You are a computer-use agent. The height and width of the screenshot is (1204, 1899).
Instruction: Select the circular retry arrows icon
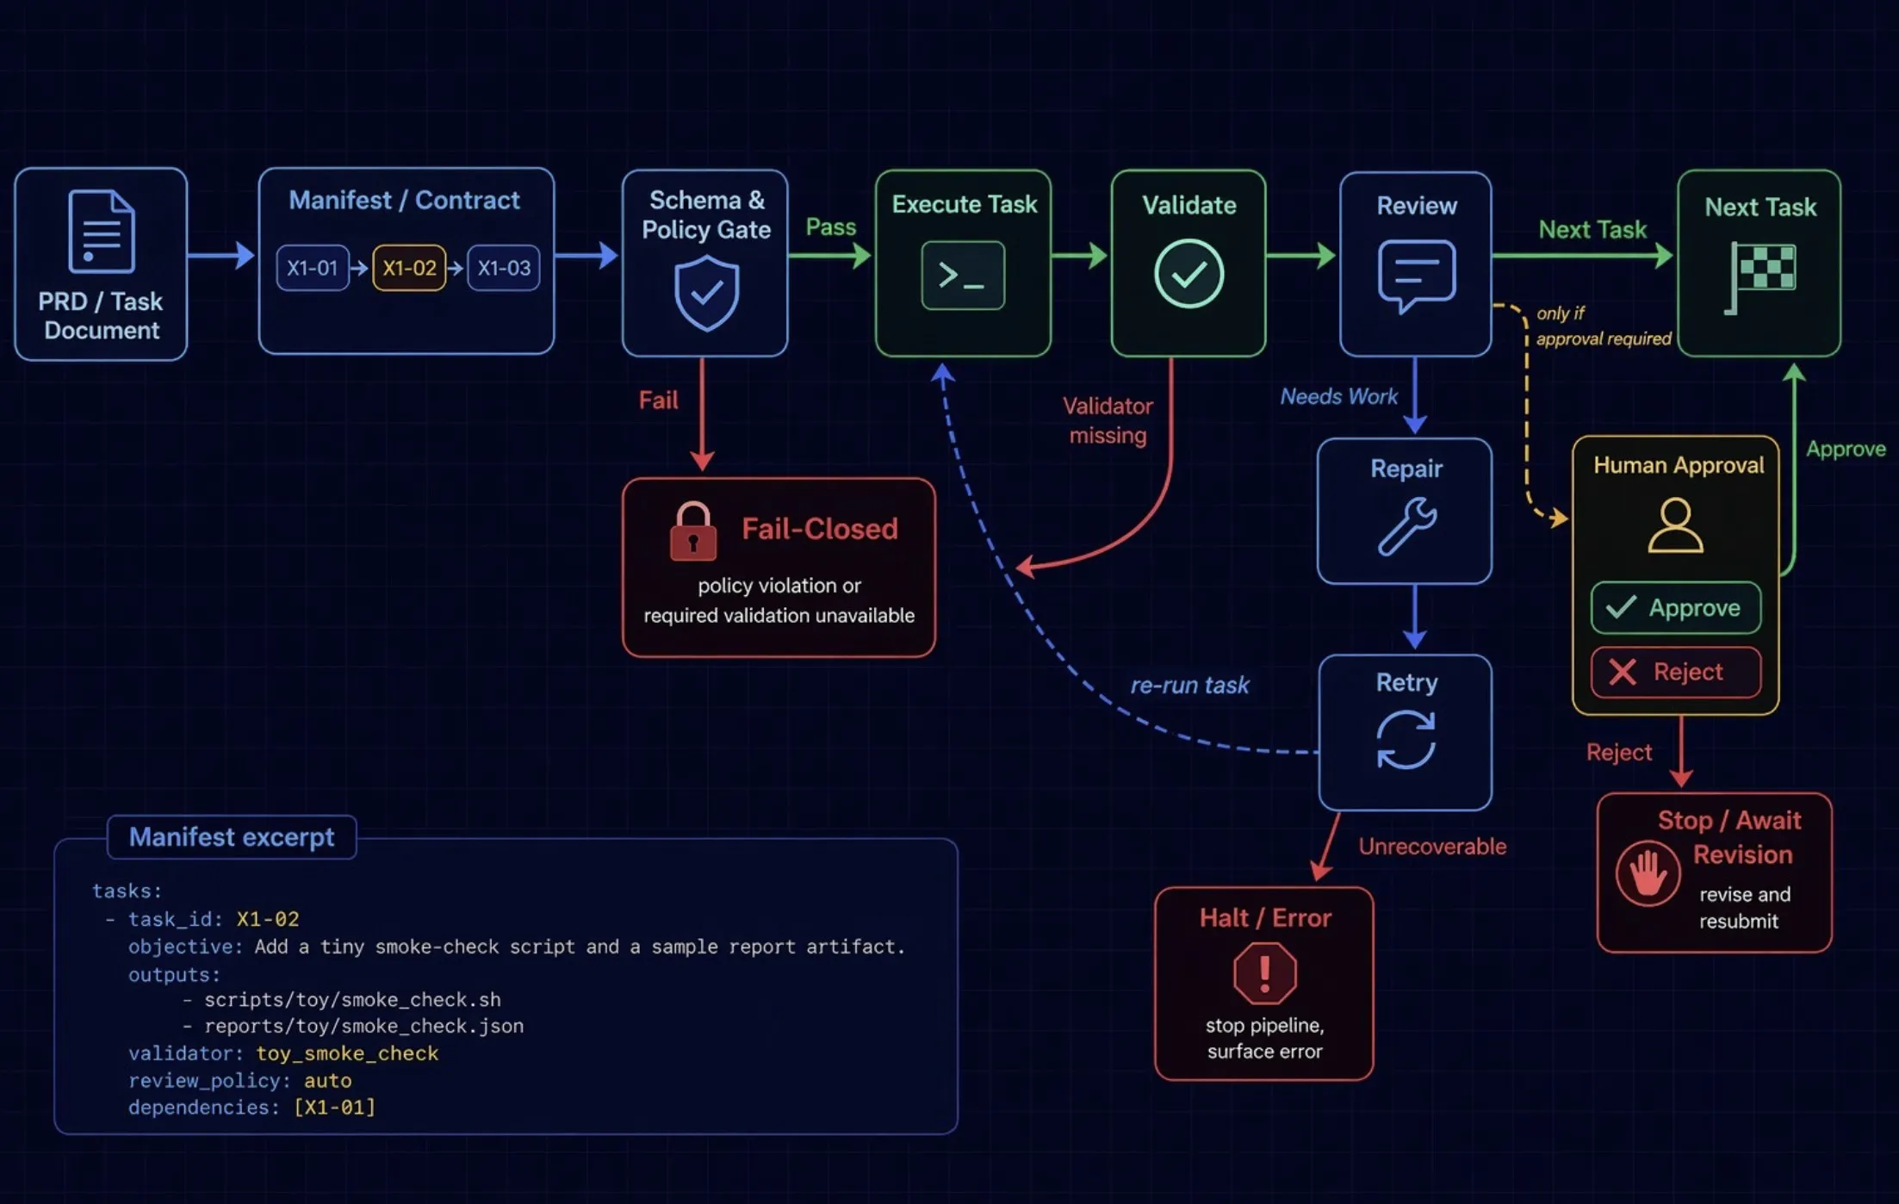(1405, 741)
